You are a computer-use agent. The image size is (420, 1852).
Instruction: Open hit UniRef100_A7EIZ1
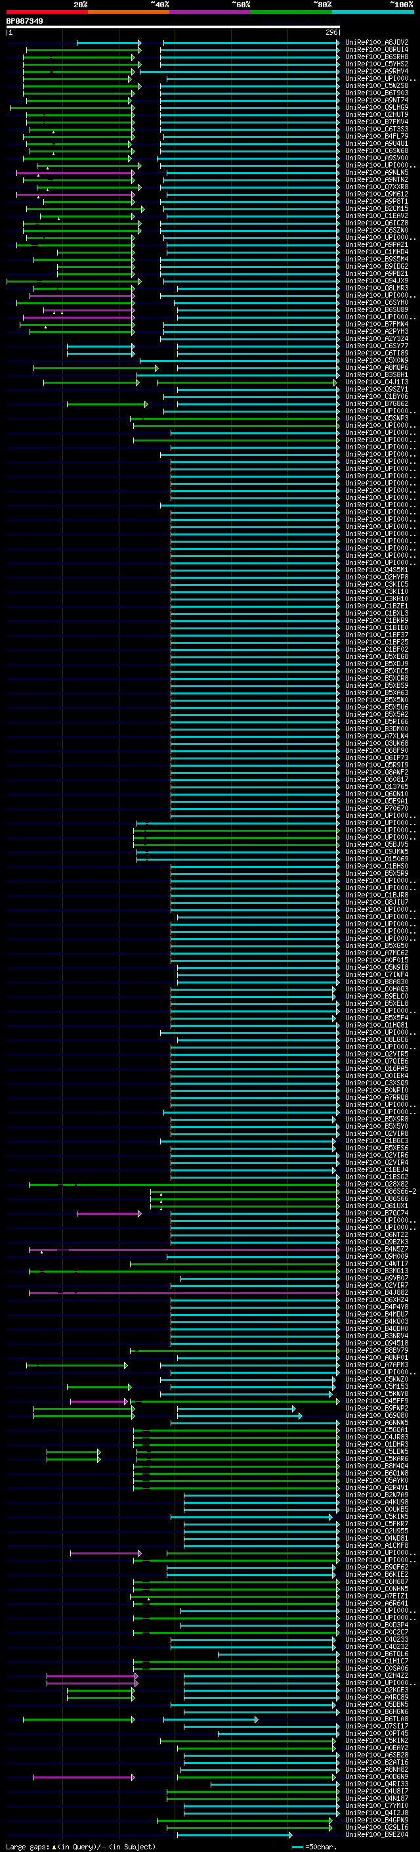pos(377,1596)
